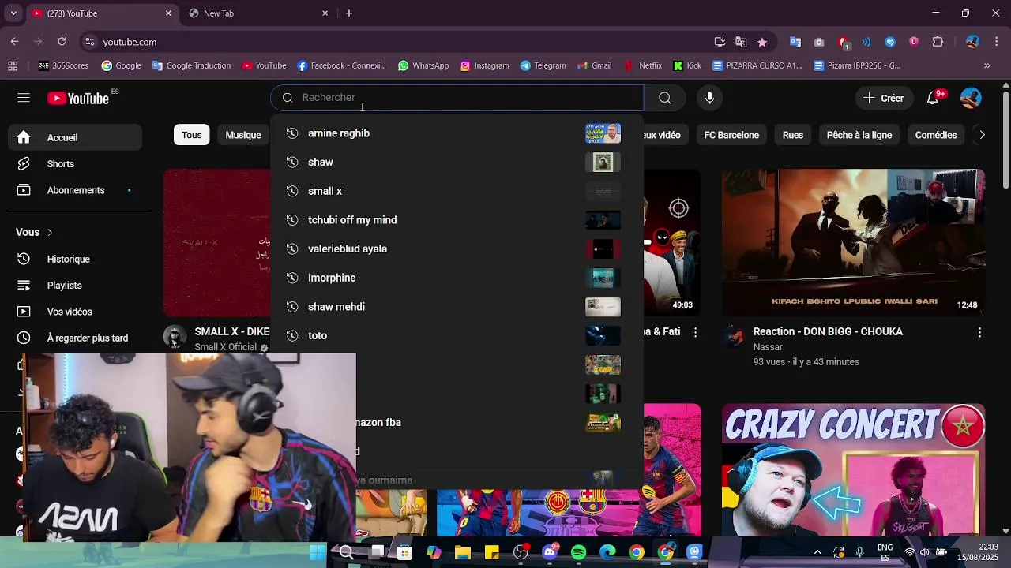Select the Tous filter chip
The height and width of the screenshot is (568, 1011).
coord(192,135)
